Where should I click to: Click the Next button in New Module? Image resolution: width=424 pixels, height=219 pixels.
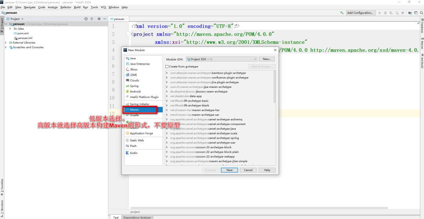(229, 170)
